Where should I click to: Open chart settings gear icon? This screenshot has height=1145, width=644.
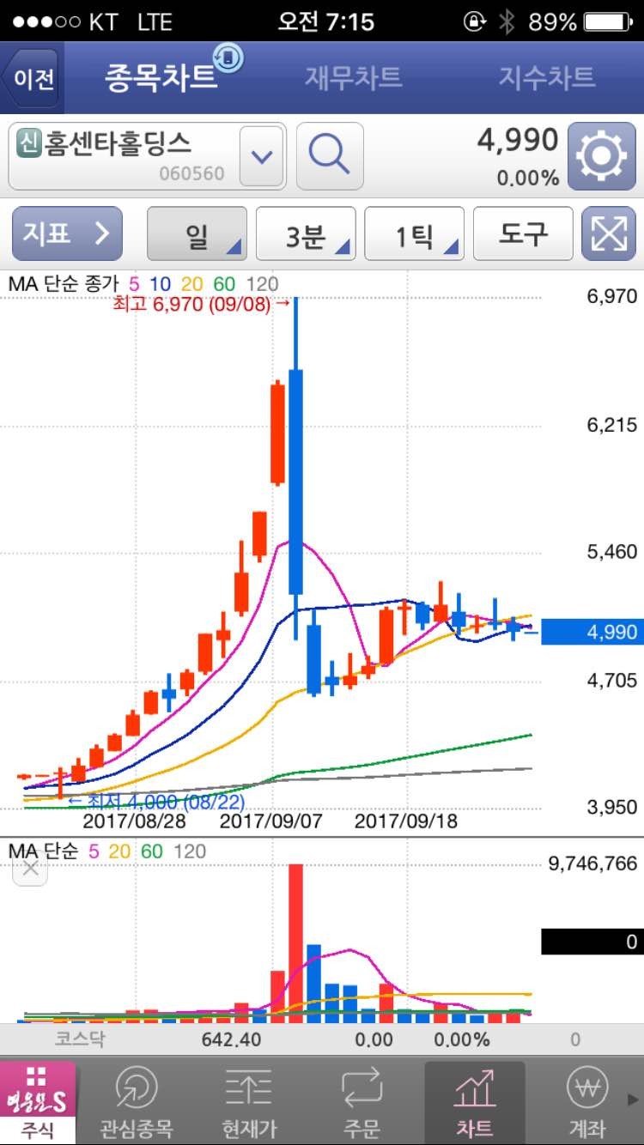(x=602, y=155)
